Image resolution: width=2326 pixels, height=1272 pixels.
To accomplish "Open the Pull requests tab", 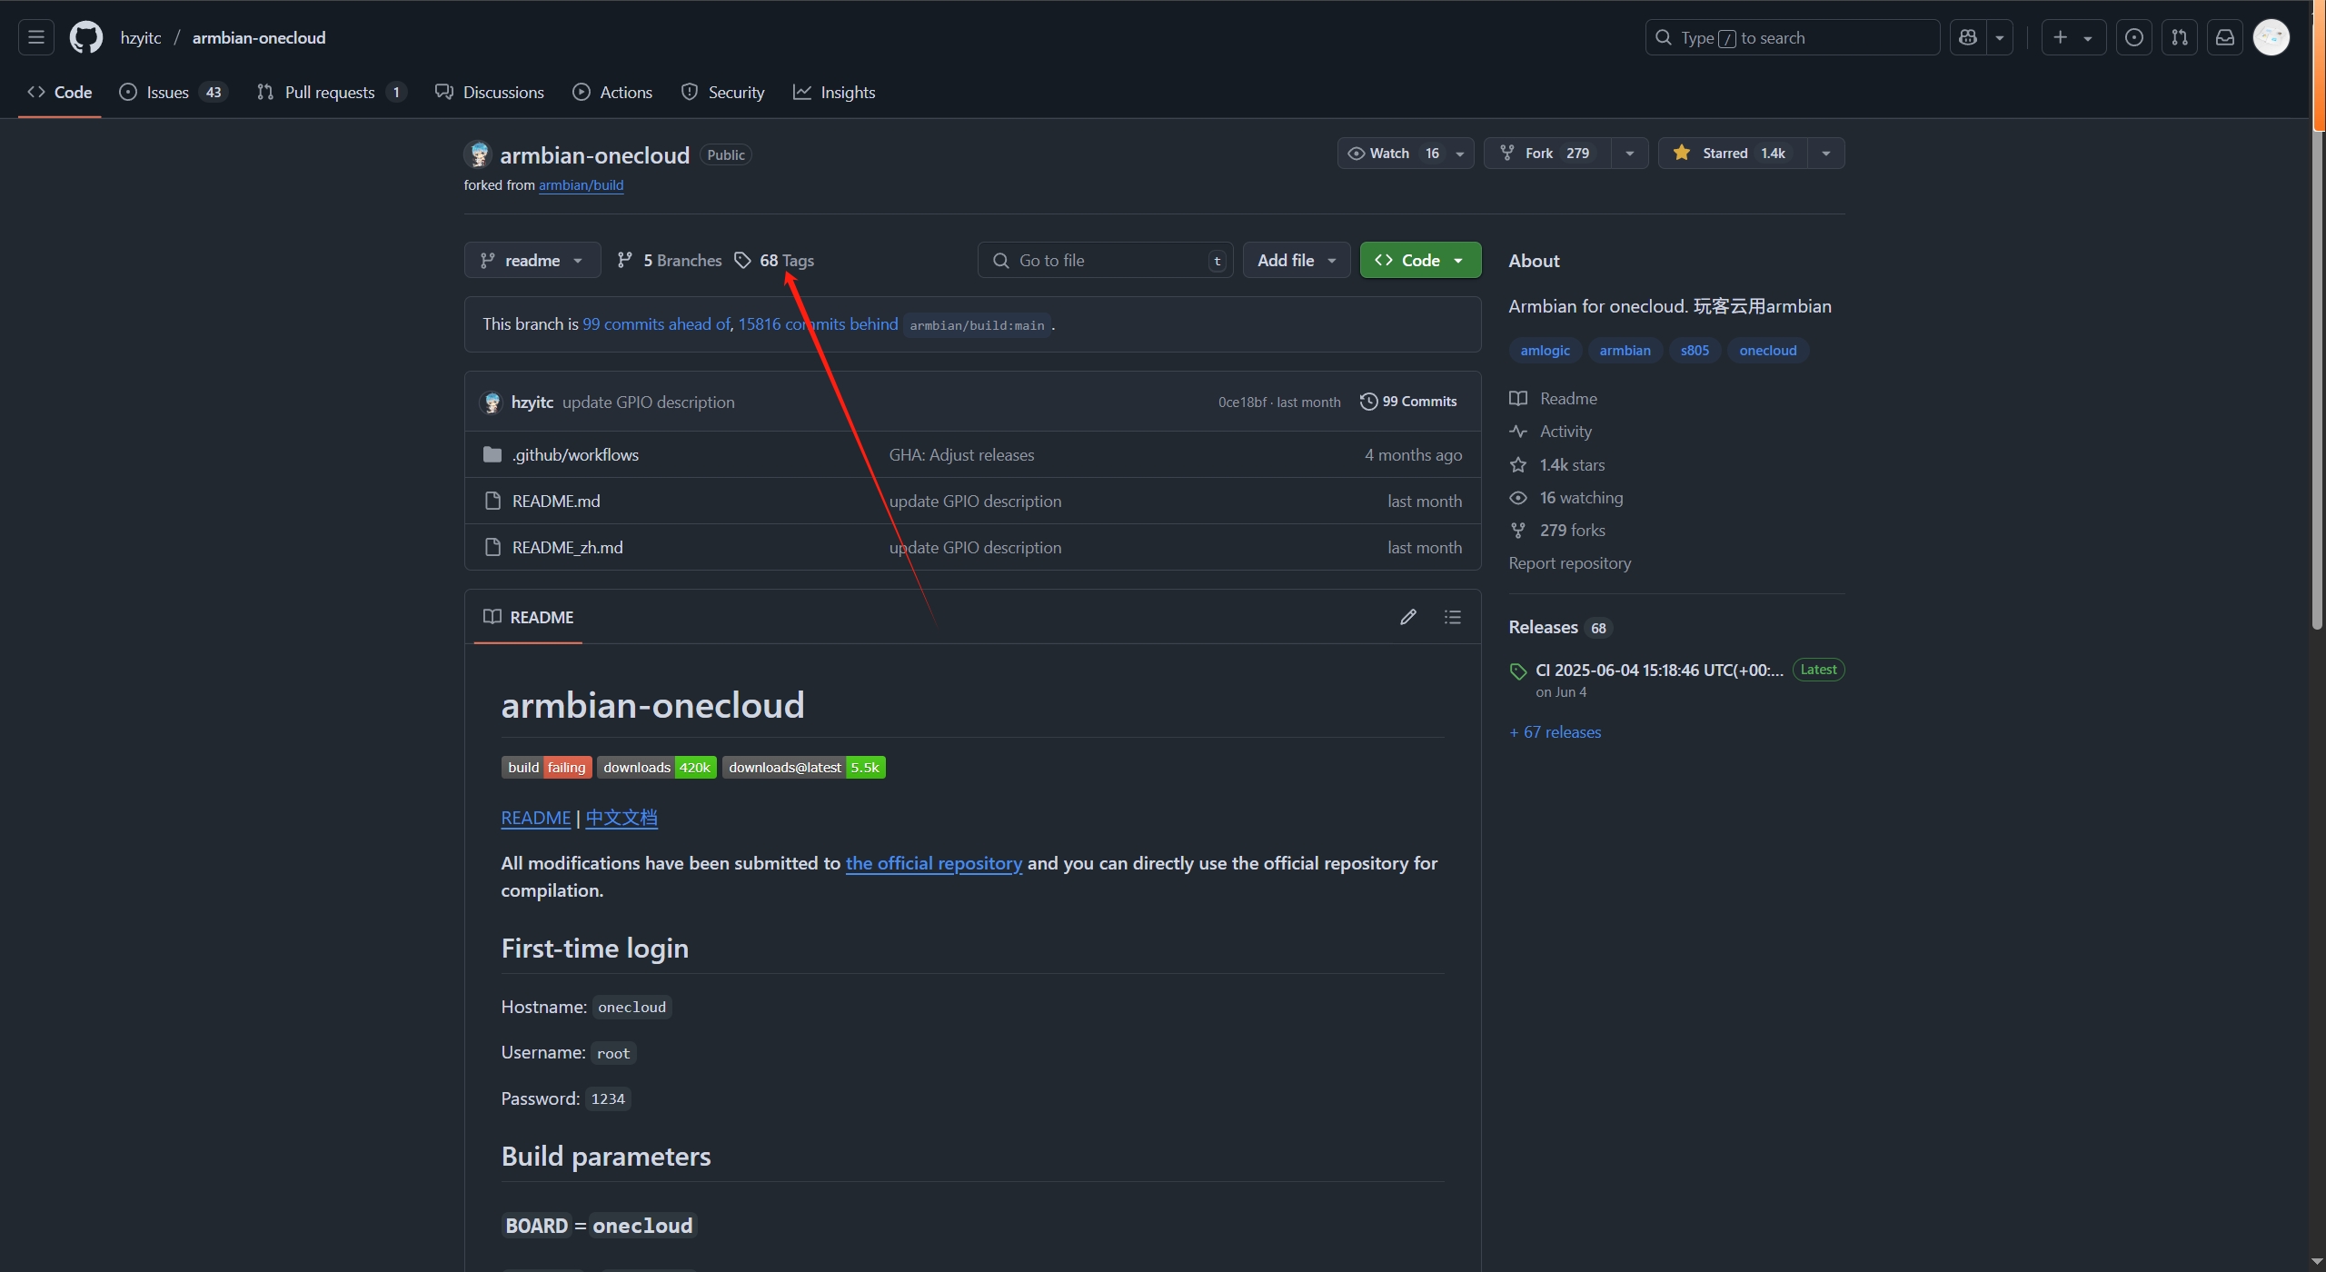I will pyautogui.click(x=332, y=92).
